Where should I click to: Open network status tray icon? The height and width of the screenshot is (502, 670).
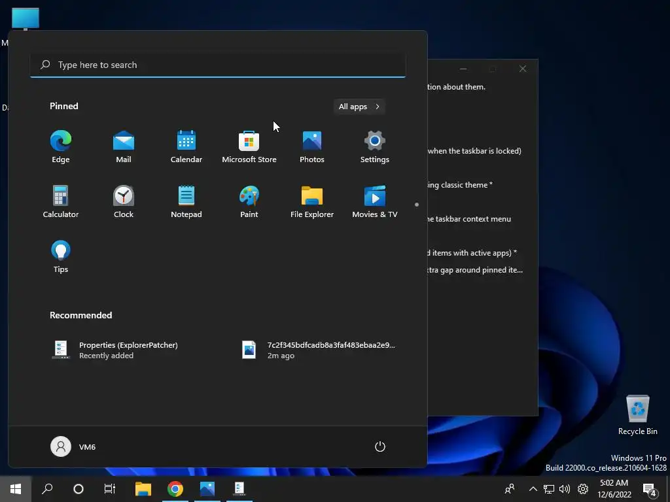(x=549, y=489)
